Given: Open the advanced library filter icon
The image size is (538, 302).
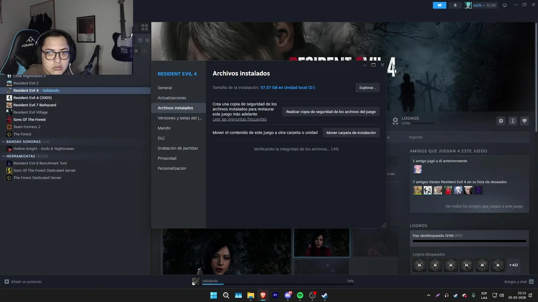Looking at the screenshot, I should [145, 51].
